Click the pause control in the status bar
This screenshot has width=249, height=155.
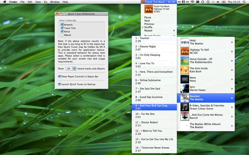pos(183,2)
